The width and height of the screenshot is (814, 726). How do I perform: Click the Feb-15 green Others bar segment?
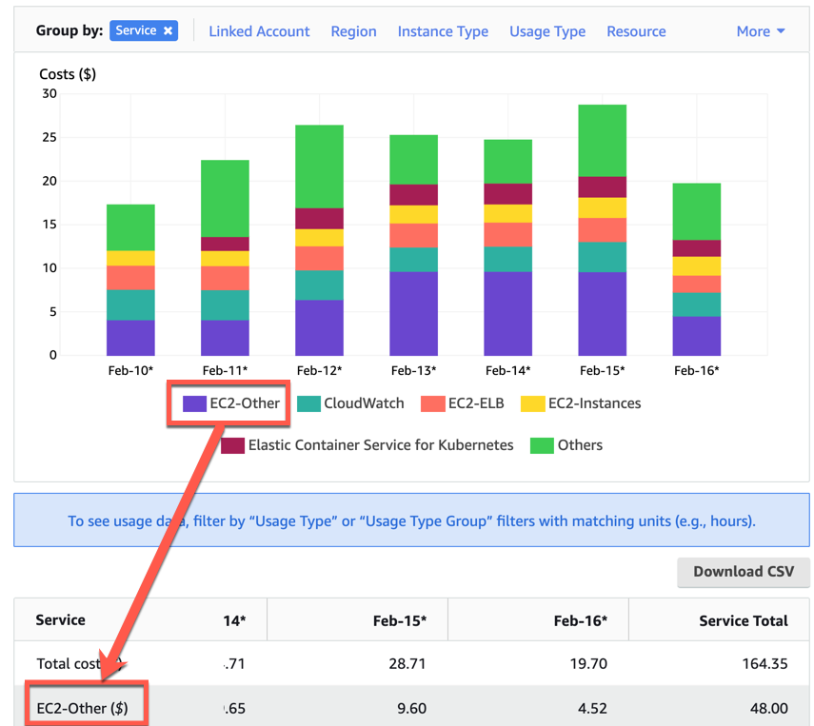pos(603,141)
